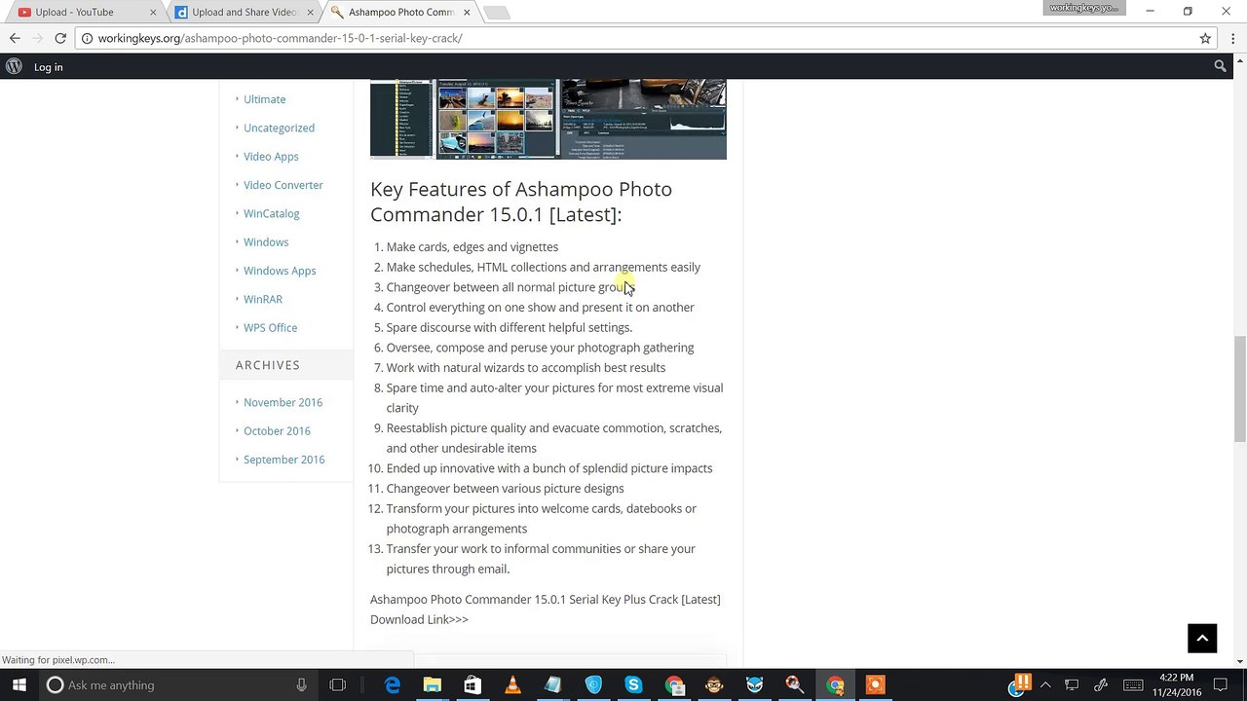Open the Video Converter category

point(283,185)
